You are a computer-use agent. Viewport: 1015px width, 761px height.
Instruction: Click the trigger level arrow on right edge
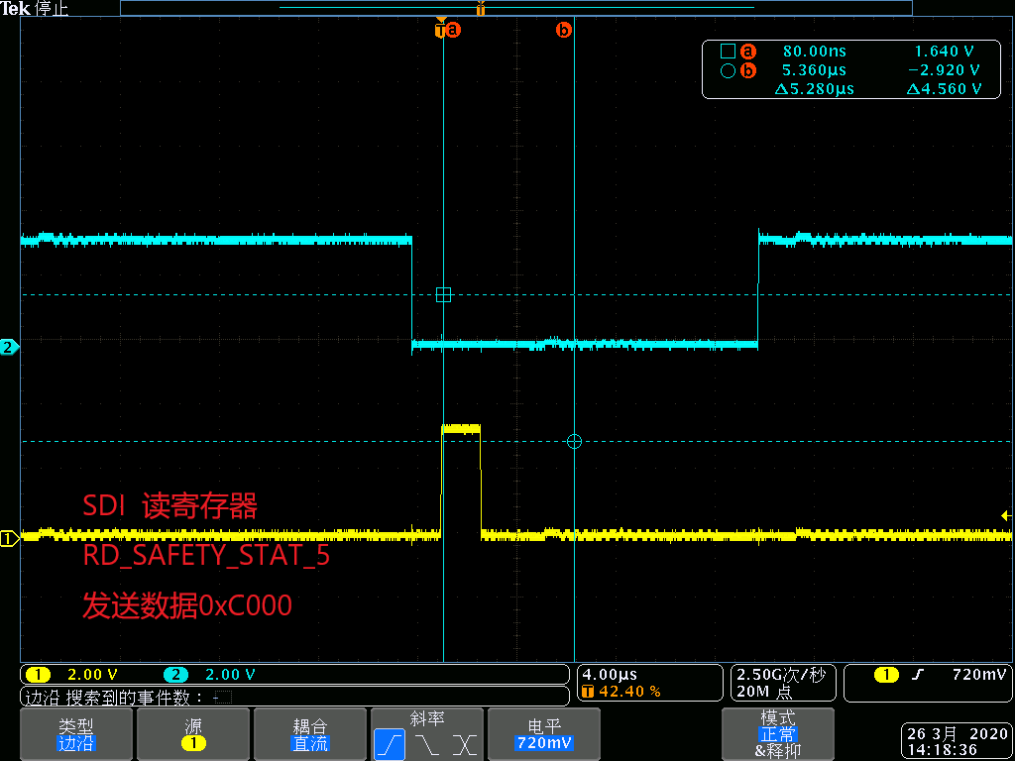1006,515
